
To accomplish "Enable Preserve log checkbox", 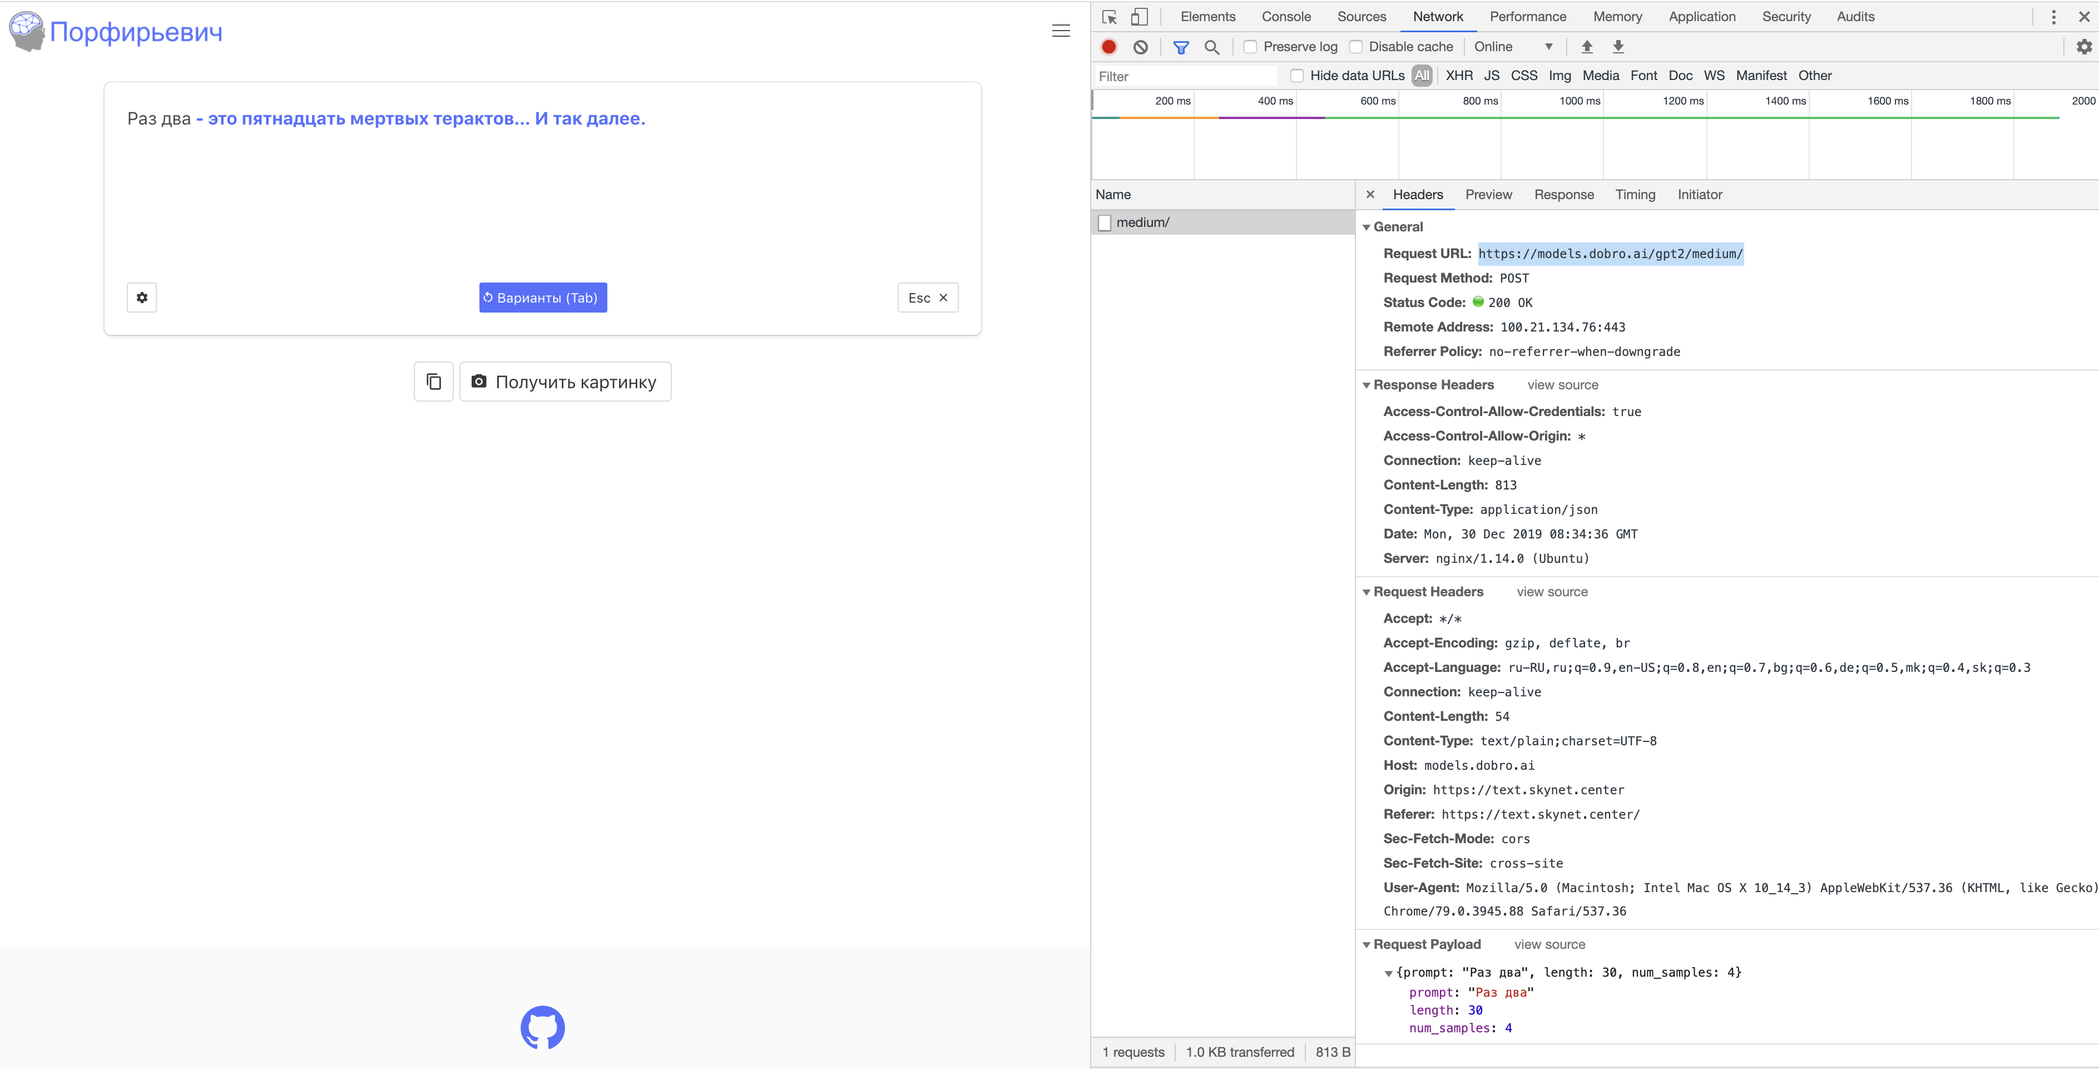I will (x=1250, y=47).
